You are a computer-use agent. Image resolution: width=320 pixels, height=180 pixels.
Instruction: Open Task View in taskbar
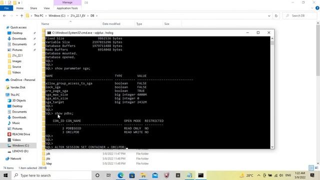[x=108, y=175]
